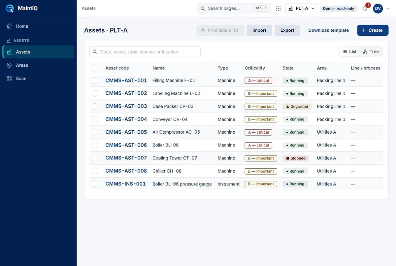This screenshot has width=396, height=266.
Task: Click the Line / process column header
Action: 365,68
